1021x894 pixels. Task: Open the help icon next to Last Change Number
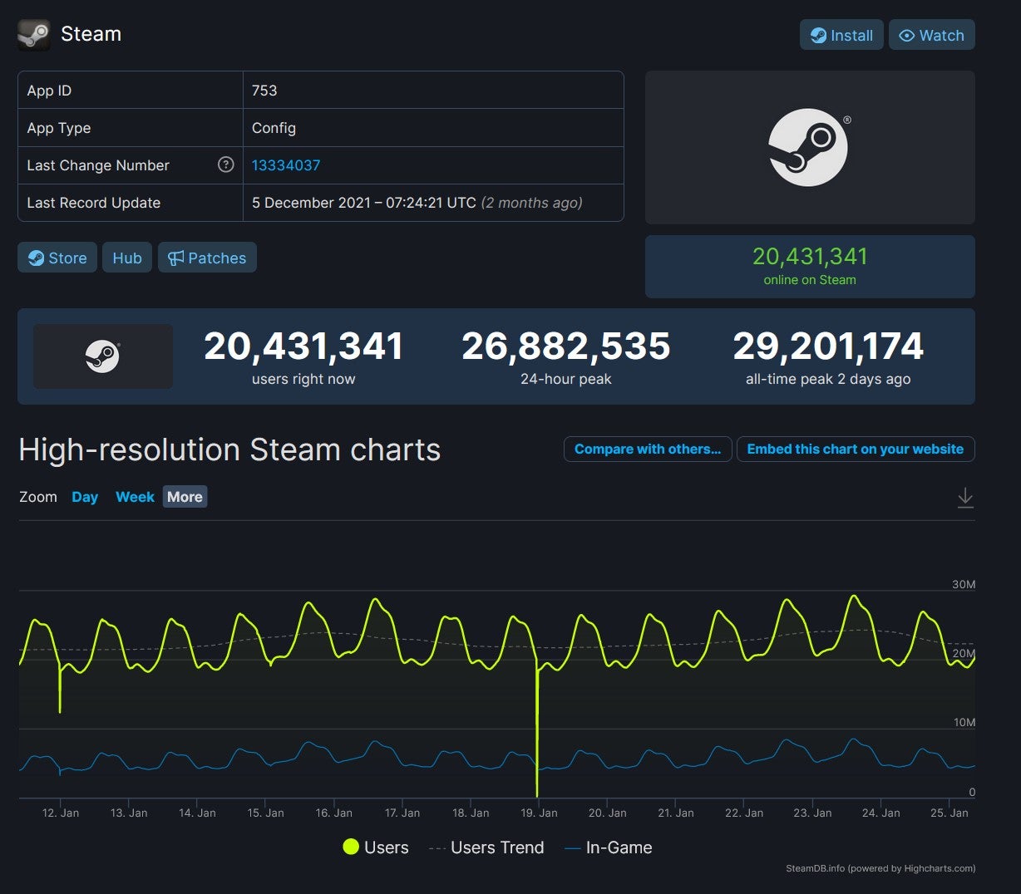point(225,165)
